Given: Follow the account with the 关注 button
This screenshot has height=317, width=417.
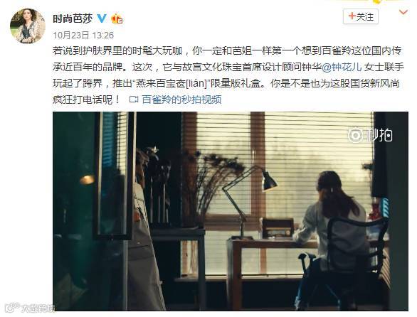Looking at the screenshot, I should click(360, 17).
